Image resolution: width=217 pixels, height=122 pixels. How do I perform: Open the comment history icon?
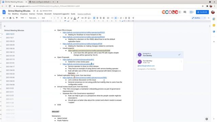coord(185,12)
